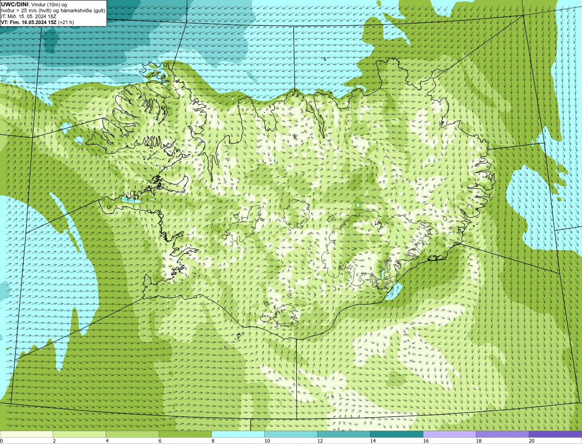Click the scale label '4'
The image size is (582, 444).
[x=107, y=441]
